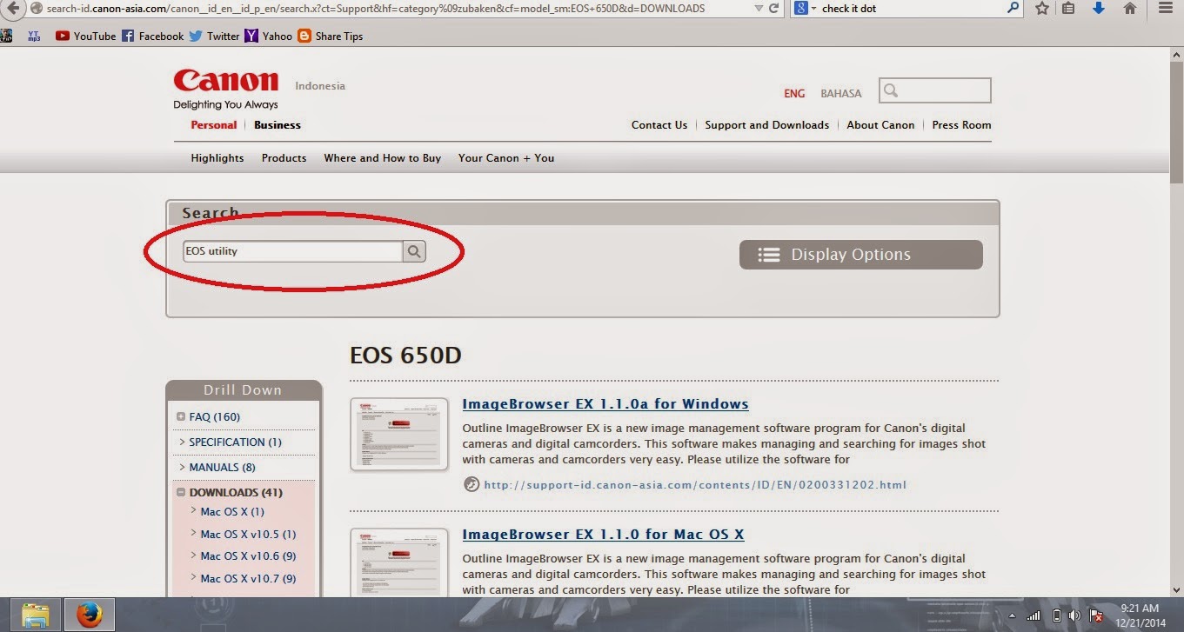Viewport: 1184px width, 632px height.
Task: Open the YT mp3 bookmark icon
Action: [x=34, y=37]
